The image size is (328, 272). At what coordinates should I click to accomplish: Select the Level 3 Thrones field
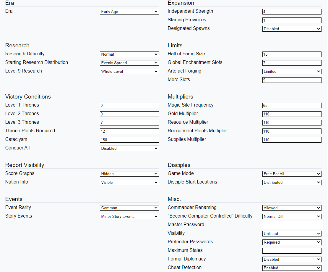pos(129,123)
